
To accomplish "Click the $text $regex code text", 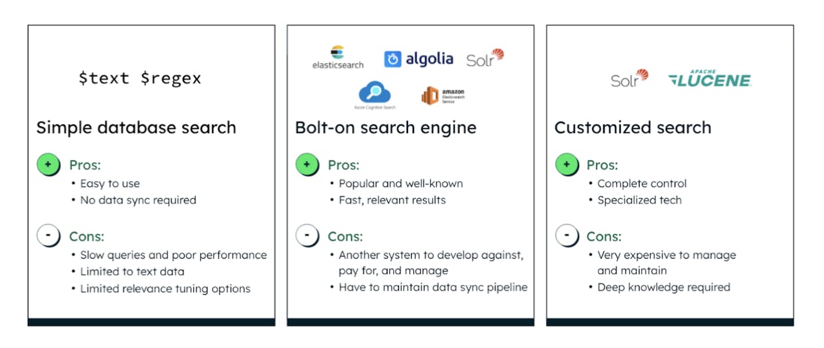I will pyautogui.click(x=139, y=78).
